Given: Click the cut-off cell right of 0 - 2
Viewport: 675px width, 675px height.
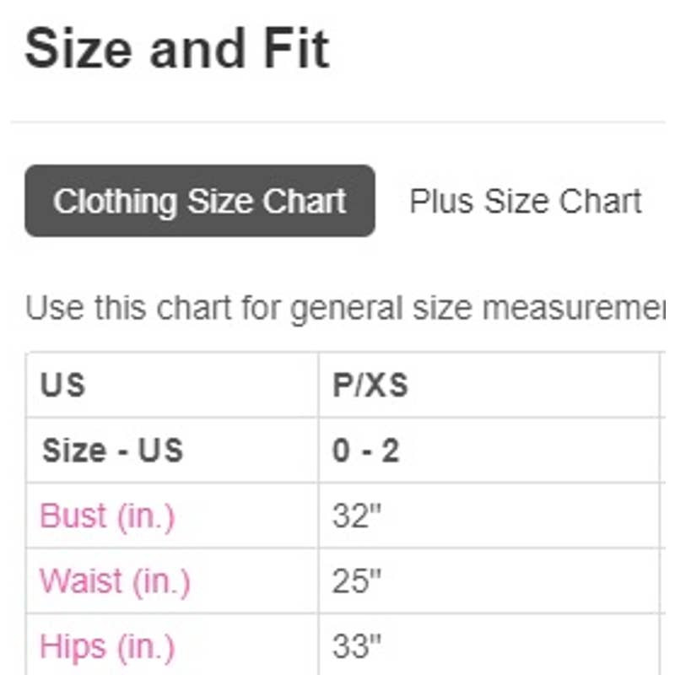Looking at the screenshot, I should 667,451.
